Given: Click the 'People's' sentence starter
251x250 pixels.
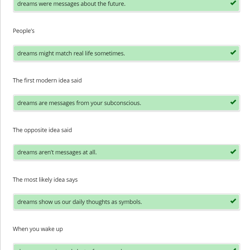Looking at the screenshot, I should click(x=24, y=31).
